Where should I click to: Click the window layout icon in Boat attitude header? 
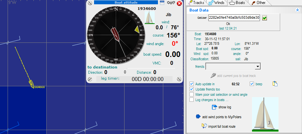[162, 3]
